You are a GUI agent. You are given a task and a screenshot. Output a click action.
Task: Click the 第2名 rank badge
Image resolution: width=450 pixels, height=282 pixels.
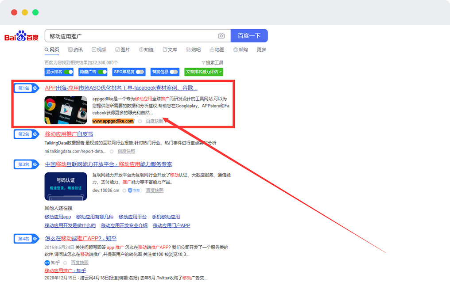27,134
